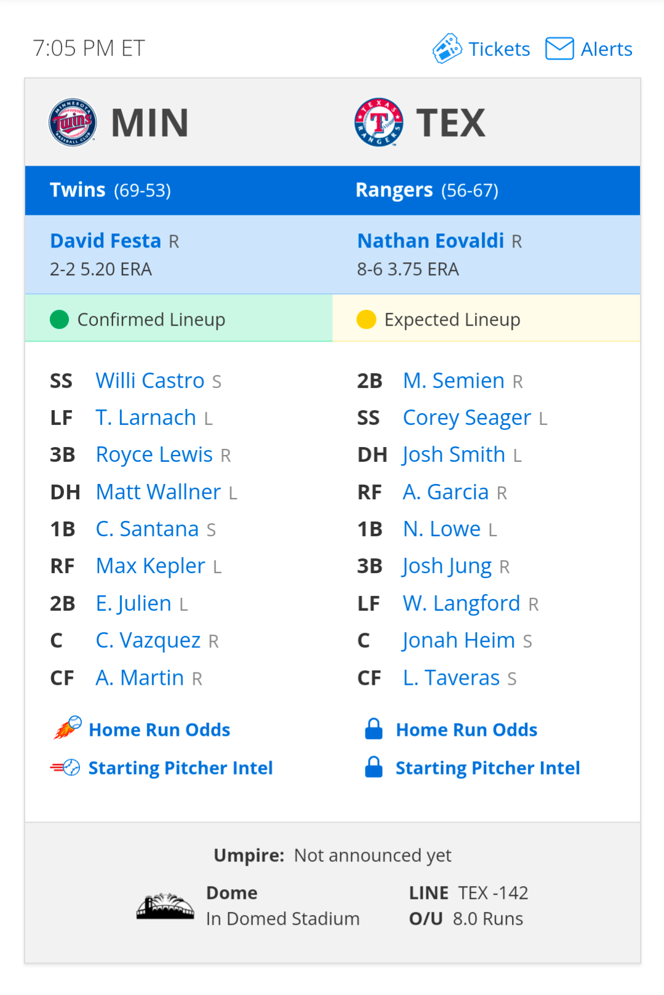Click the yellow Expected Lineup indicator dot
The height and width of the screenshot is (995, 664).
tap(366, 320)
